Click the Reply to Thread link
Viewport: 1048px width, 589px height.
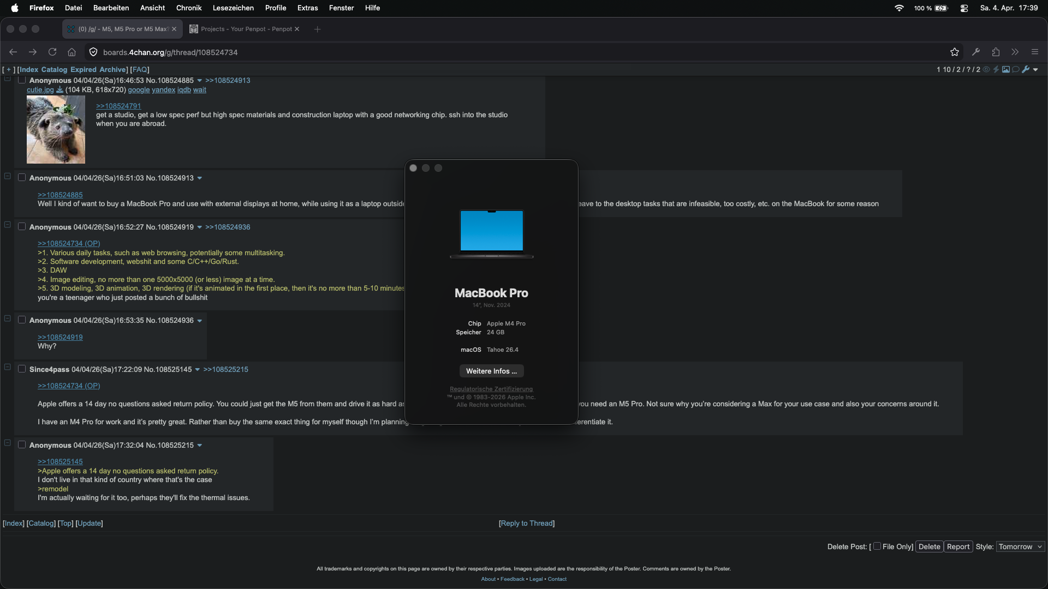click(x=527, y=523)
